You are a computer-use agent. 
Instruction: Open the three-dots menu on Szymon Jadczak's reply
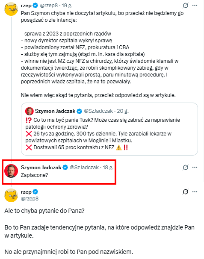[x=195, y=168]
